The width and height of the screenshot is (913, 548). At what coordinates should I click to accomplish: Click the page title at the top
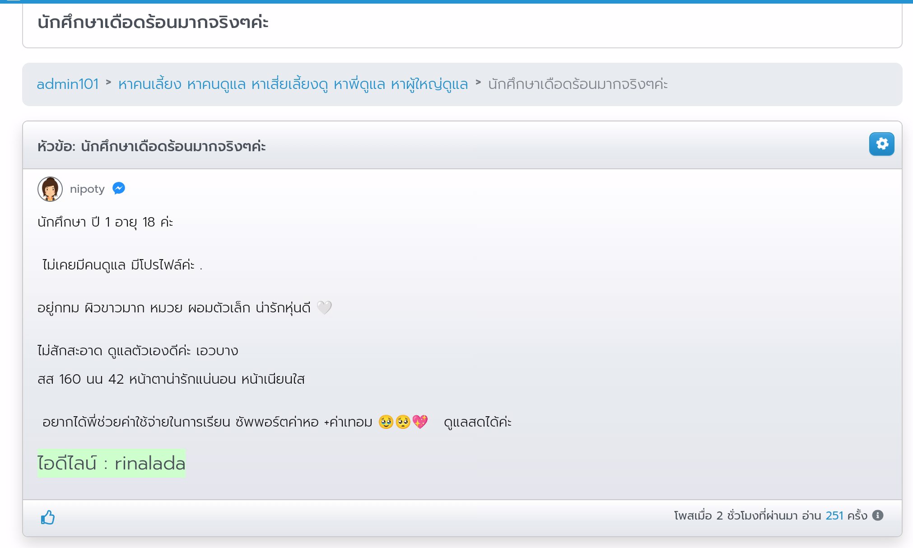pyautogui.click(x=153, y=22)
